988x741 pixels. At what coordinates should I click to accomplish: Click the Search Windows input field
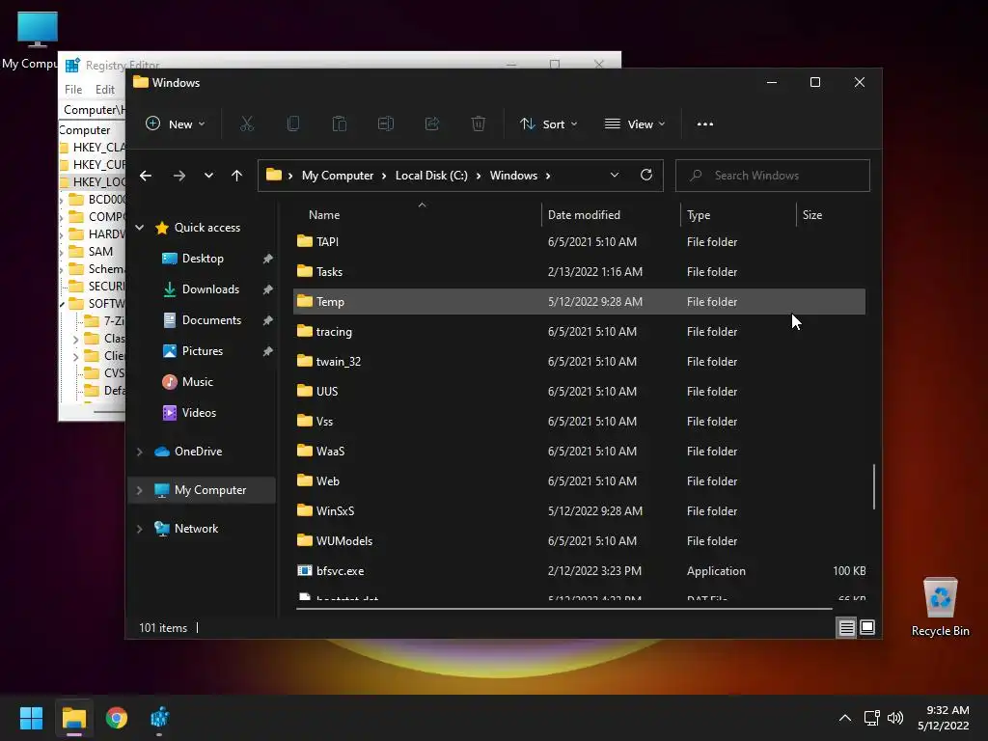click(773, 176)
